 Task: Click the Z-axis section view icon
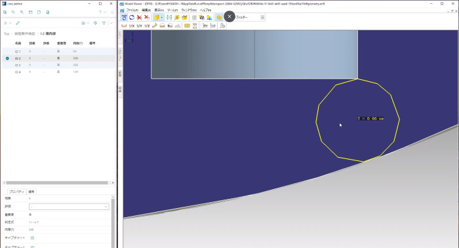147,26
